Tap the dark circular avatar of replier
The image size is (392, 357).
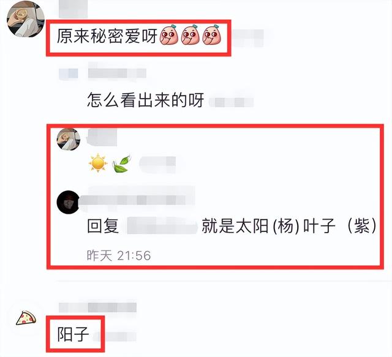coord(68,202)
